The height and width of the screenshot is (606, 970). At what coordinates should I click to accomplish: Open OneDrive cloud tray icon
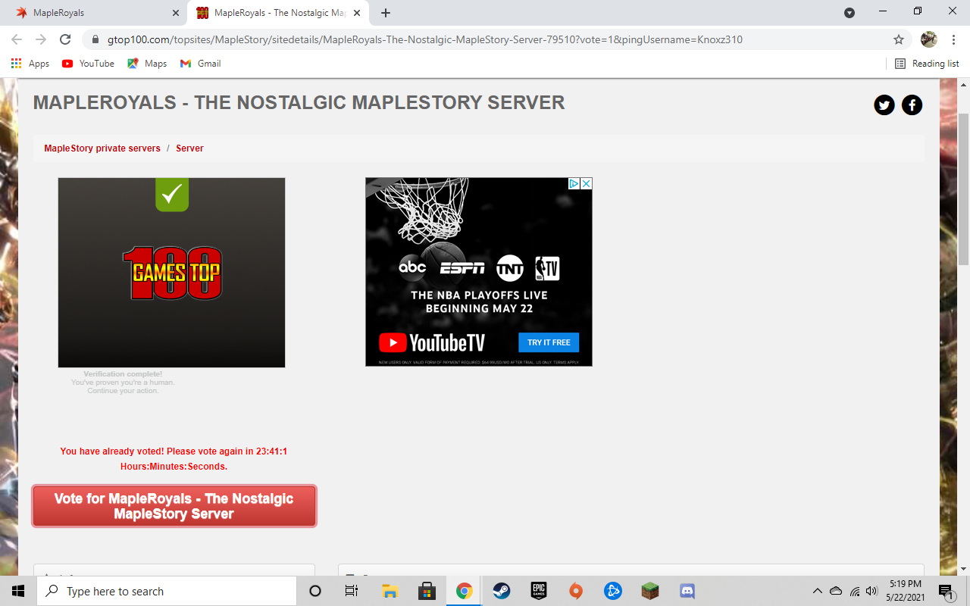[x=836, y=591]
